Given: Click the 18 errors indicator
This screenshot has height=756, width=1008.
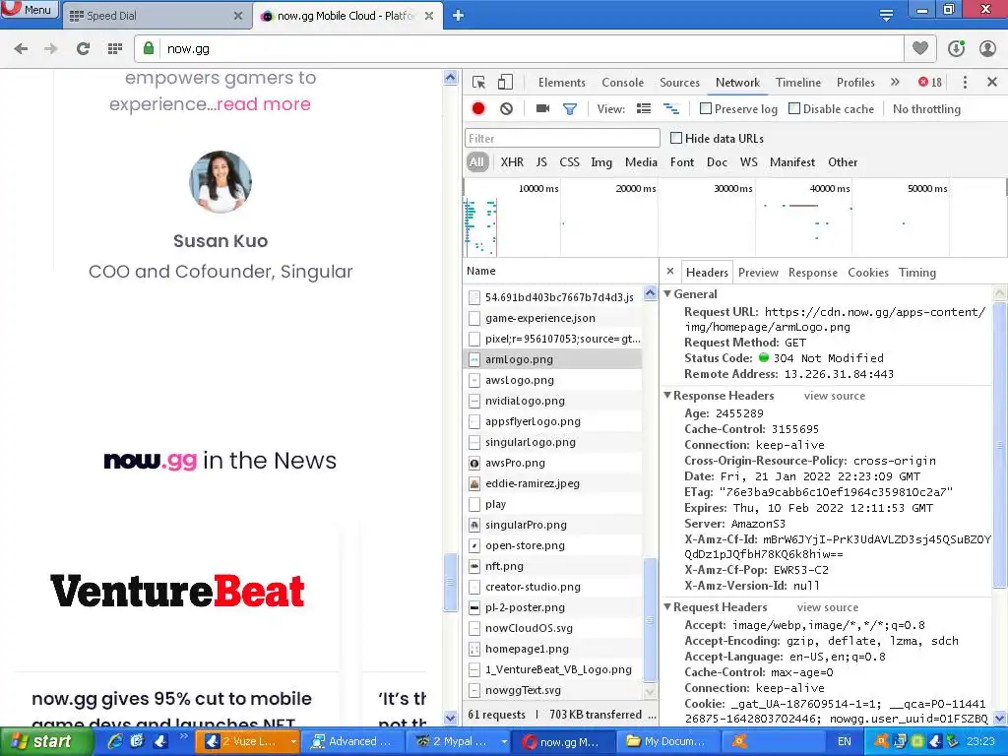Looking at the screenshot, I should (x=929, y=83).
